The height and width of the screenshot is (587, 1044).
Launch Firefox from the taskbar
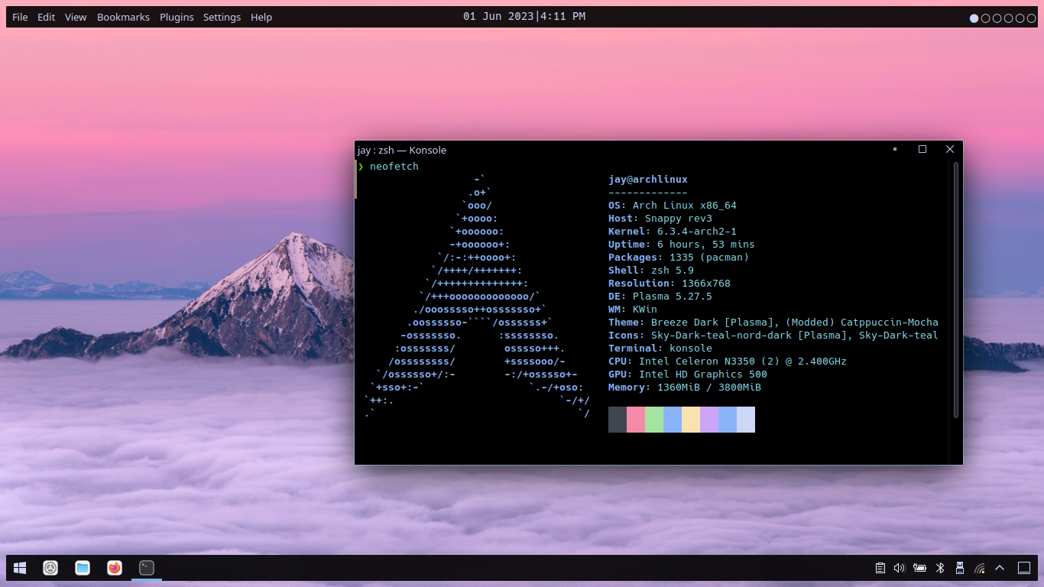(x=115, y=568)
